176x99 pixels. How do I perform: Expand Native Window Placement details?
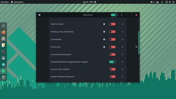coord(122,76)
